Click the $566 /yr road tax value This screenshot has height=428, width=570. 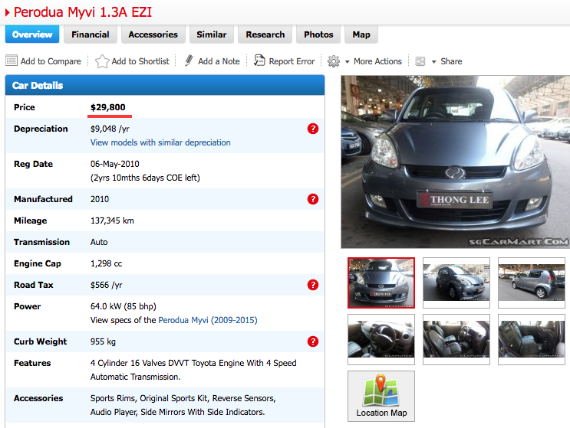106,285
